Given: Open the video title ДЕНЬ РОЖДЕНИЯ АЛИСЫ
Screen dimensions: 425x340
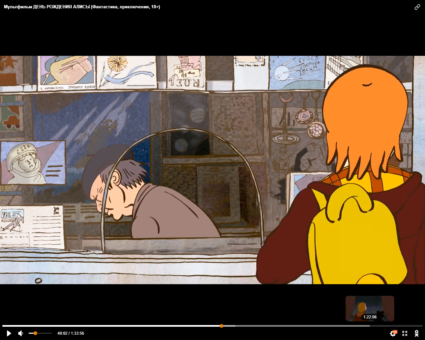Looking at the screenshot, I should [82, 7].
